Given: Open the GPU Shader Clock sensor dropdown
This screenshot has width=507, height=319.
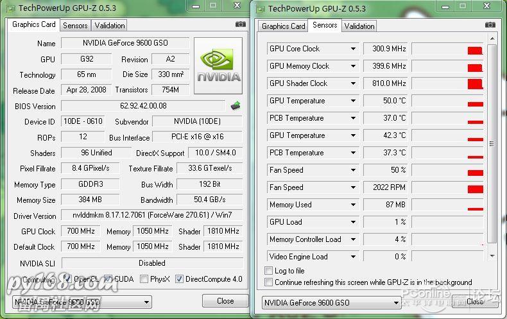Looking at the screenshot, I should click(x=353, y=83).
